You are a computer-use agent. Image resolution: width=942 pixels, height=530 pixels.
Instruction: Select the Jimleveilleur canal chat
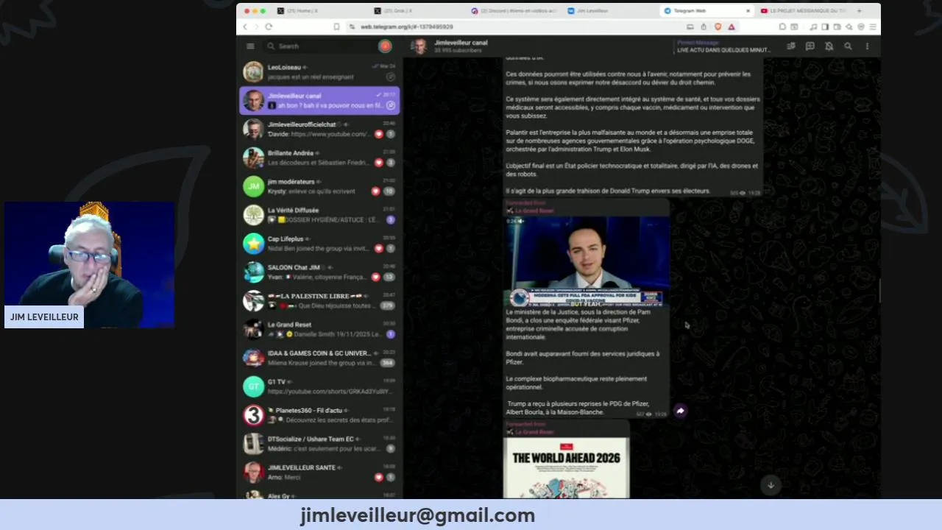(319, 100)
